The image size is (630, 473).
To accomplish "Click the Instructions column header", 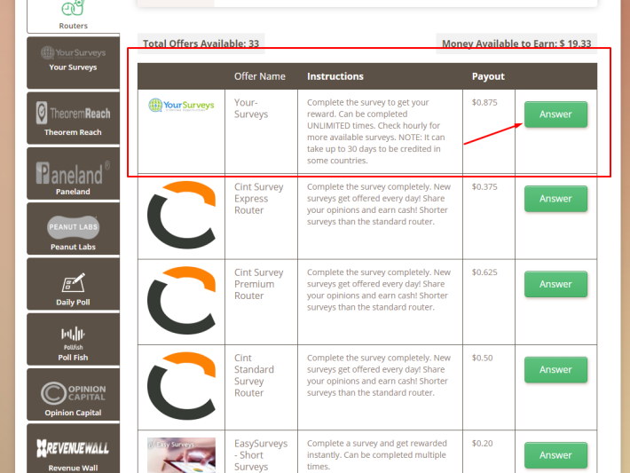I will click(x=335, y=76).
